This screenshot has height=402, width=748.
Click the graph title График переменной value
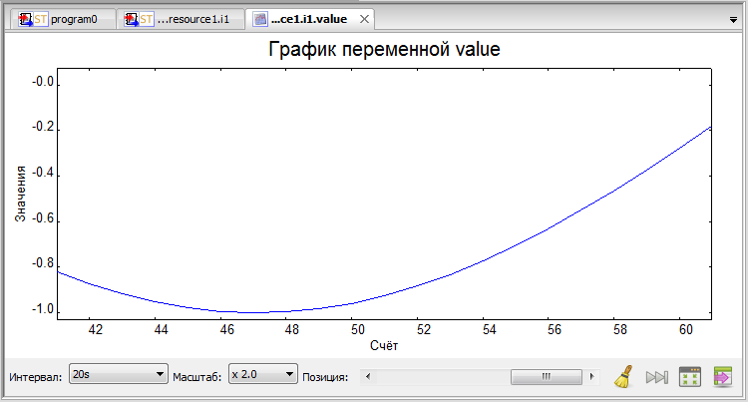384,49
